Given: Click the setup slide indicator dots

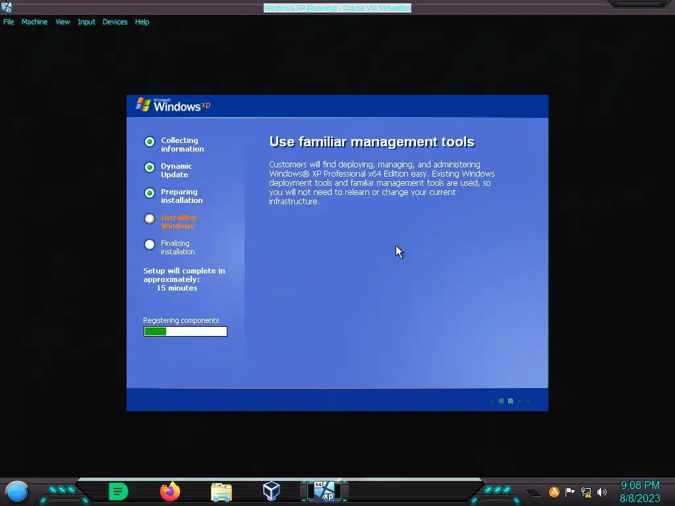Looking at the screenshot, I should coord(510,401).
